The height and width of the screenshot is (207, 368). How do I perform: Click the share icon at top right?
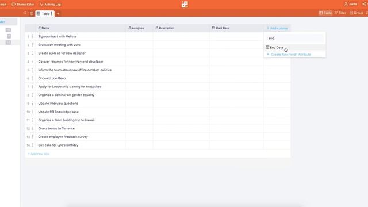point(364,4)
